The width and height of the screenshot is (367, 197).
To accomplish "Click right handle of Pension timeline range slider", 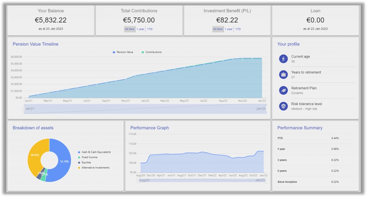I will coord(267,109).
